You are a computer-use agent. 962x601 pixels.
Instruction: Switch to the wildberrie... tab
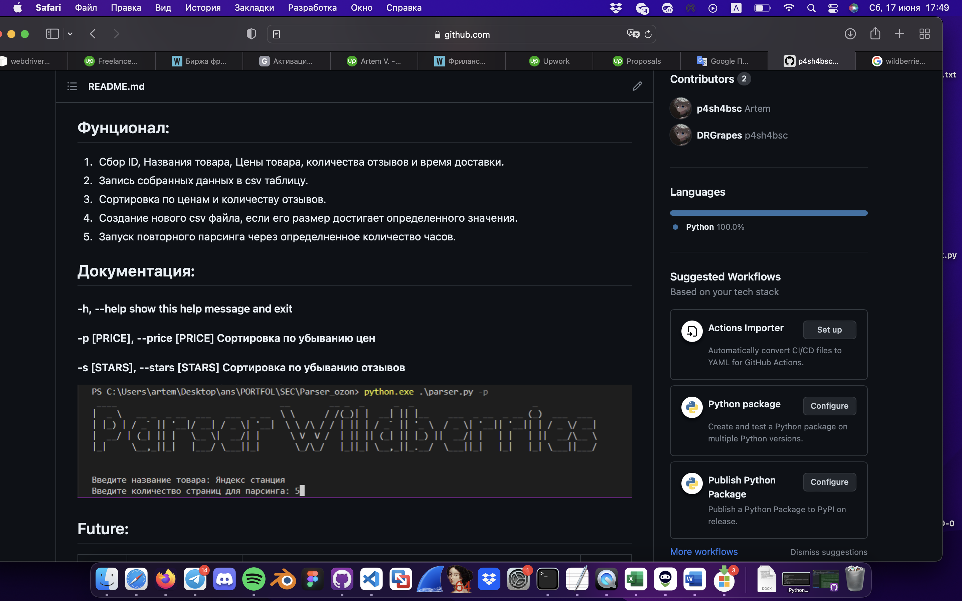tap(899, 61)
